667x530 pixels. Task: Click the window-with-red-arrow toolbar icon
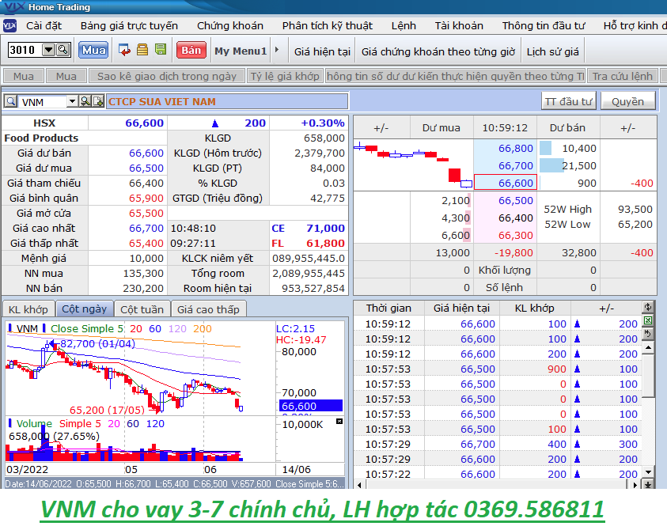[124, 50]
